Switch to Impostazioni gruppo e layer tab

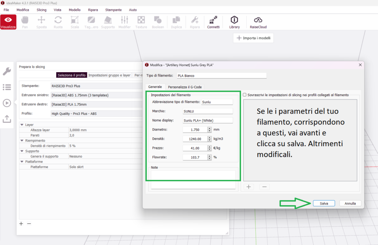109,75
